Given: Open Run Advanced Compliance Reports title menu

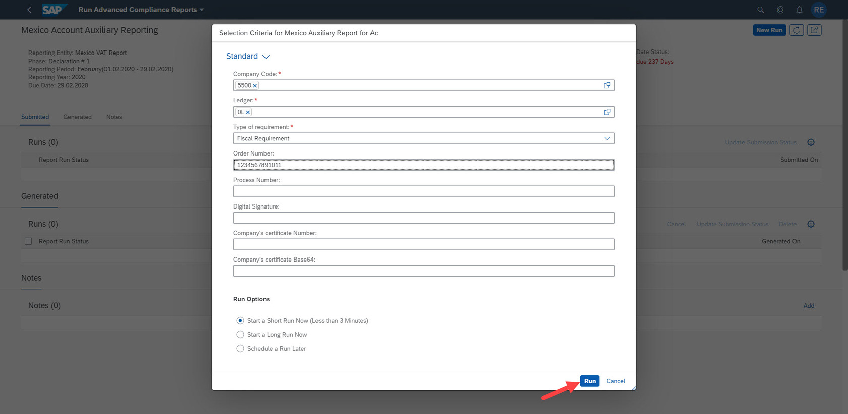Looking at the screenshot, I should [x=141, y=10].
